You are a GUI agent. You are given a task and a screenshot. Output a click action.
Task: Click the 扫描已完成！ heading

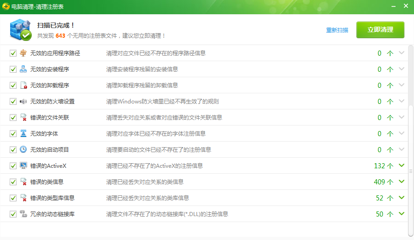56,25
